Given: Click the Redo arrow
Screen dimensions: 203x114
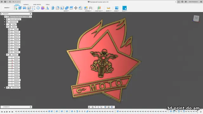Looking at the screenshot, I should click(18, 2).
